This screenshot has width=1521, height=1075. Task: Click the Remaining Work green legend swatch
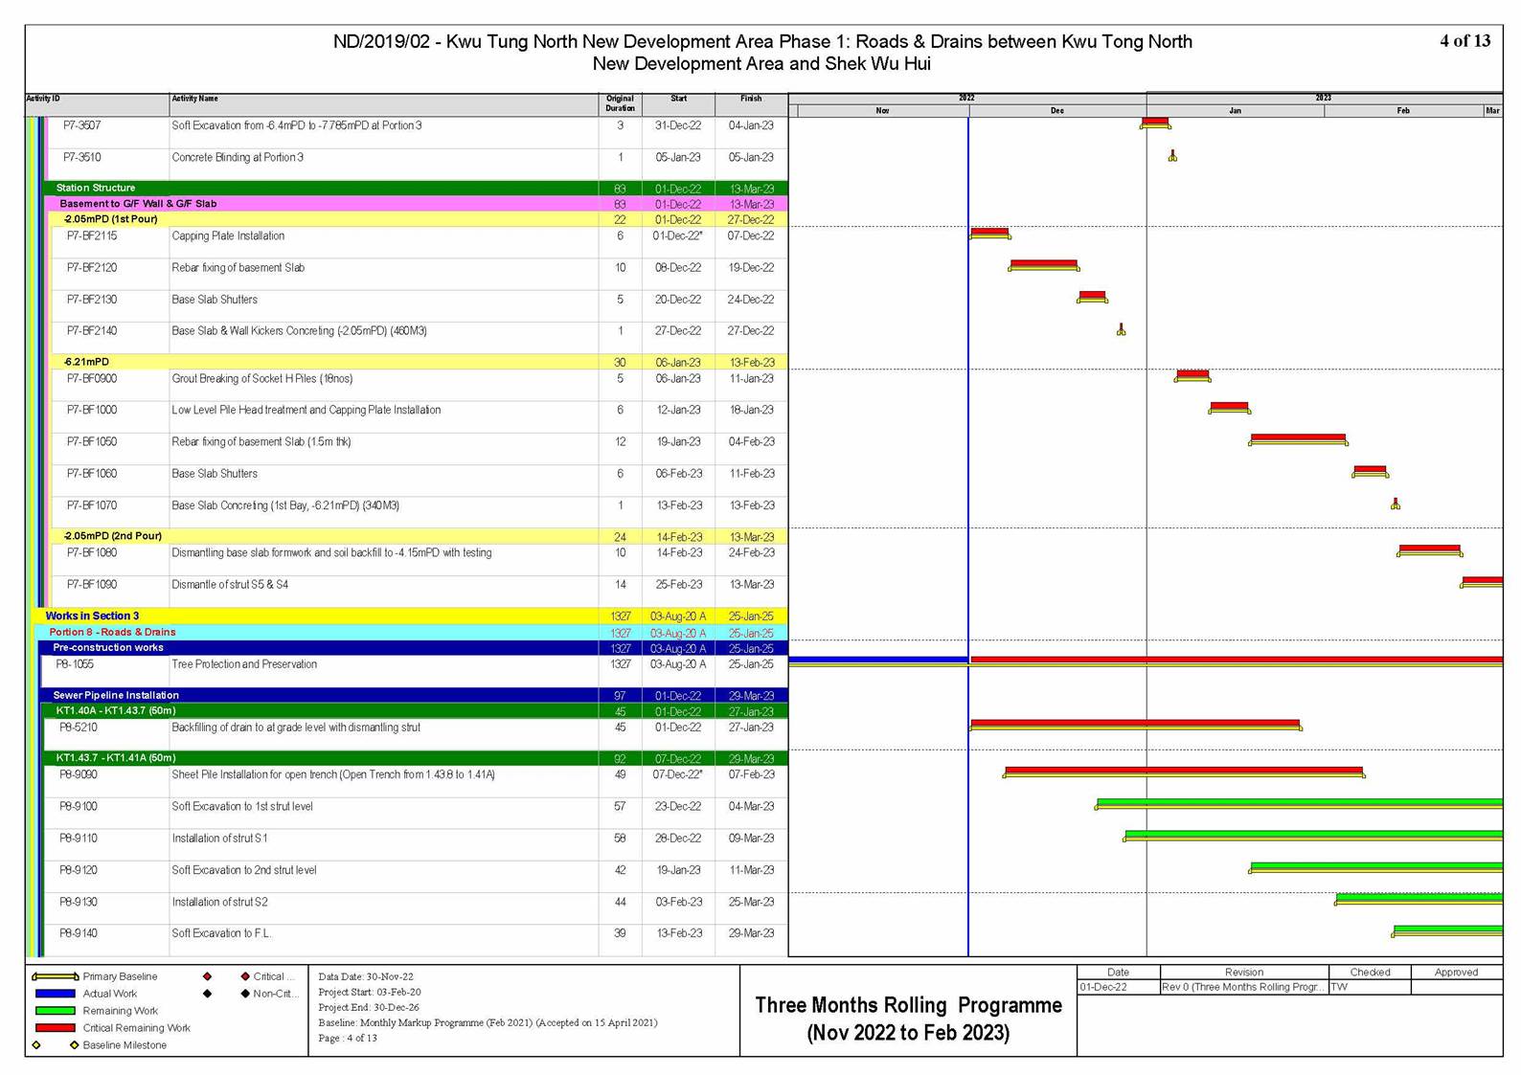point(55,1011)
